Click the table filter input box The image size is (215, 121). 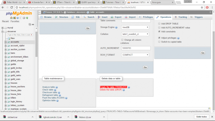(19, 35)
